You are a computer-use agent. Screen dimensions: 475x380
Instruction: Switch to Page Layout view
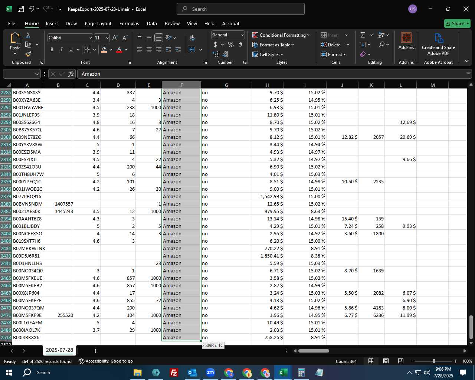point(386,361)
